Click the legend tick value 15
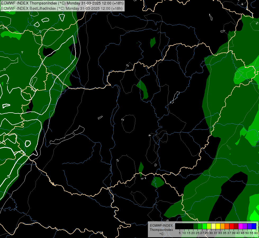 click(189, 233)
